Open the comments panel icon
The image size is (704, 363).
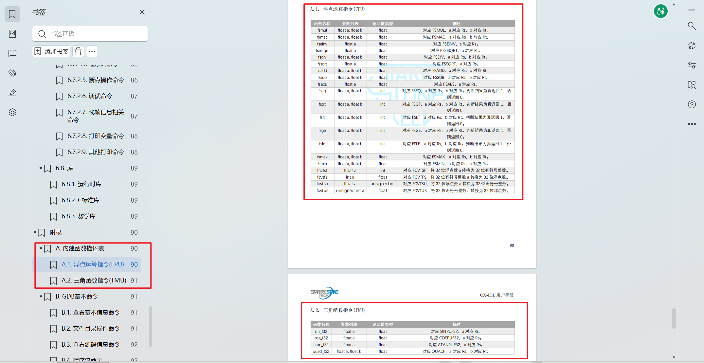12,53
